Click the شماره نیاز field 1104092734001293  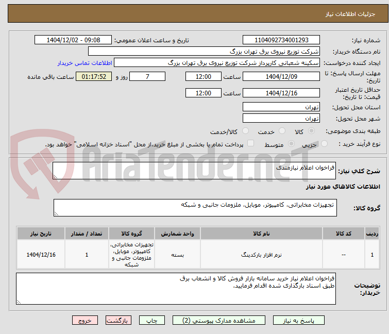[281, 40]
